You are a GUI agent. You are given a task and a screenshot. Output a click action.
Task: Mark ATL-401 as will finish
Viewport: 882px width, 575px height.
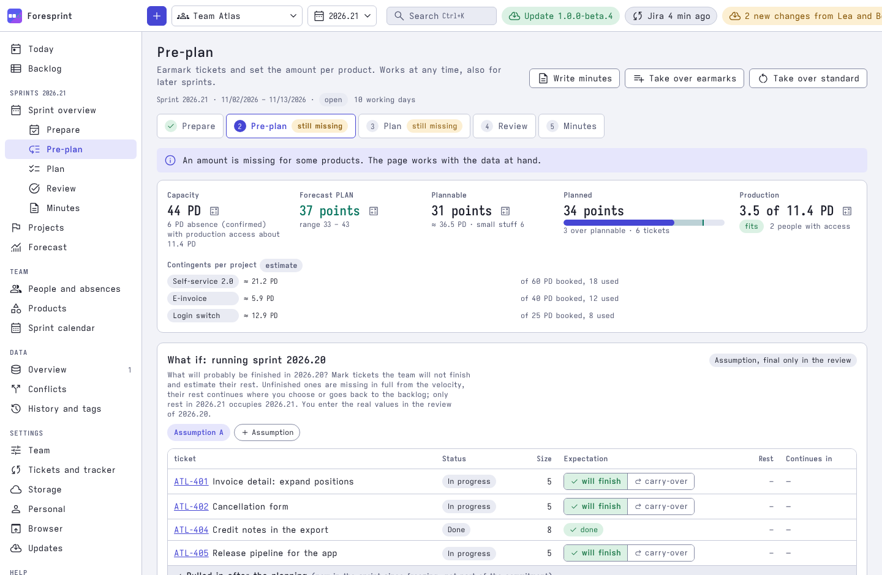(x=595, y=481)
